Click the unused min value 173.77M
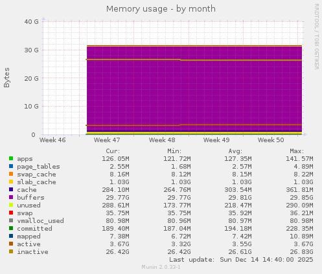The height and width of the screenshot is (274, 322). (177, 205)
